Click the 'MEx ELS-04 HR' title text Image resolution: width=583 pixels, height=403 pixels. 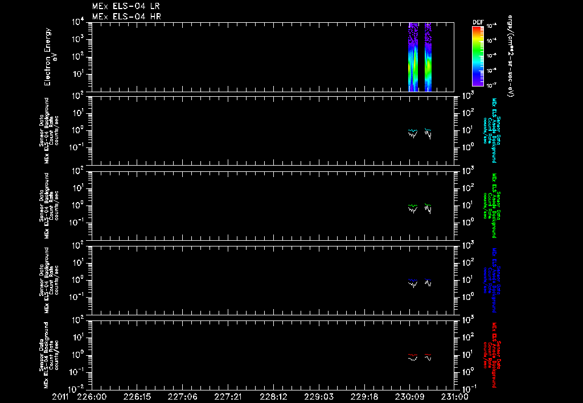(126, 17)
